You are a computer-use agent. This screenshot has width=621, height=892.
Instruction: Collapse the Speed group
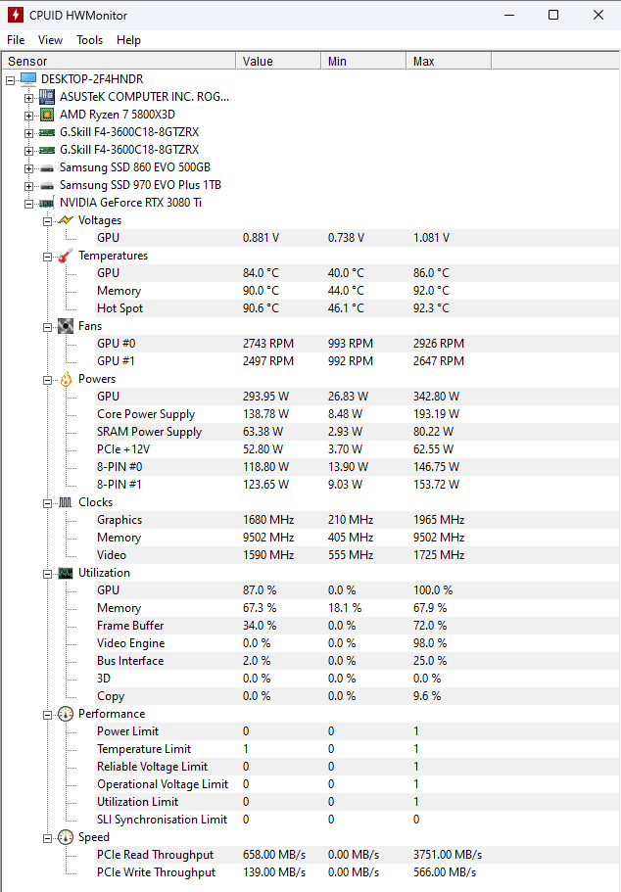[47, 838]
